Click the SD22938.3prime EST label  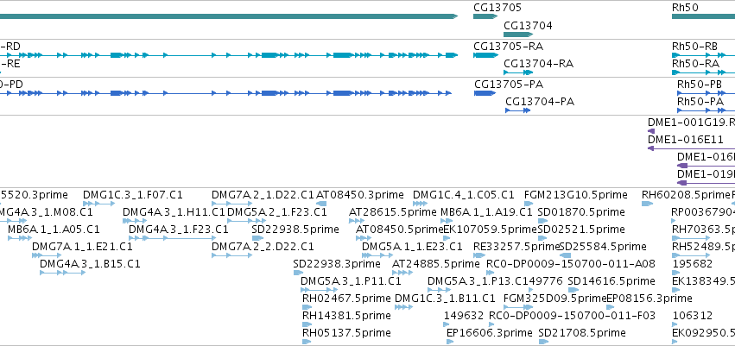pyautogui.click(x=335, y=263)
